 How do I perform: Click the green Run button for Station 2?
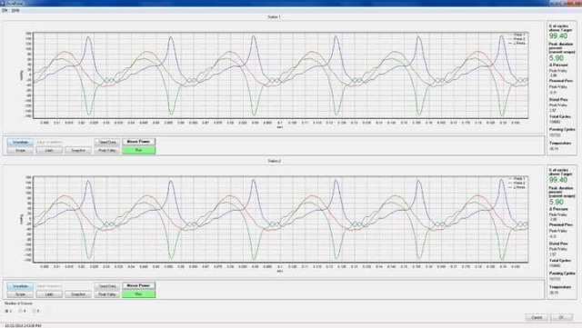point(139,293)
